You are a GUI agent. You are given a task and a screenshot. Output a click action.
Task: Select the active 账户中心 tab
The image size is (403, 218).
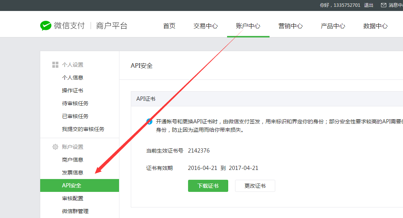(248, 26)
